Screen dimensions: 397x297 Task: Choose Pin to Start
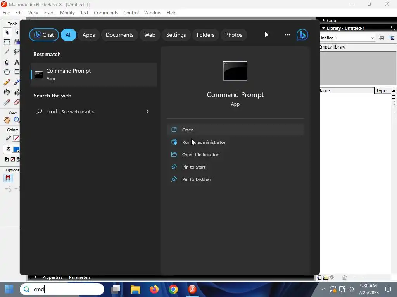tap(235, 167)
